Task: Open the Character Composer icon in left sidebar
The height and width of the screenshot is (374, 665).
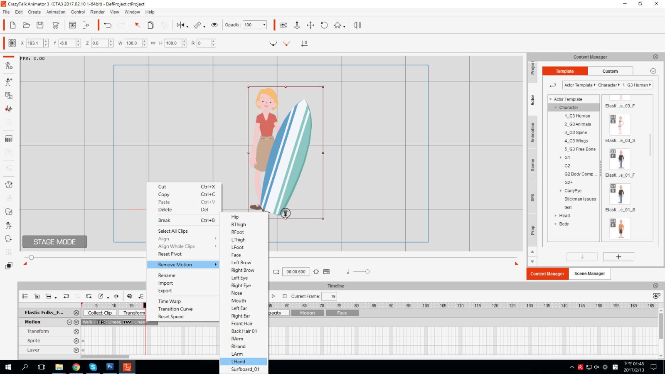Action: pyautogui.click(x=9, y=66)
